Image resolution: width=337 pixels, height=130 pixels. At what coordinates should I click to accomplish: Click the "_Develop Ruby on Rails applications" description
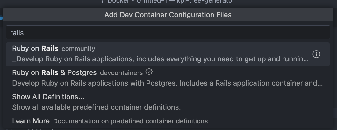click(x=73, y=59)
